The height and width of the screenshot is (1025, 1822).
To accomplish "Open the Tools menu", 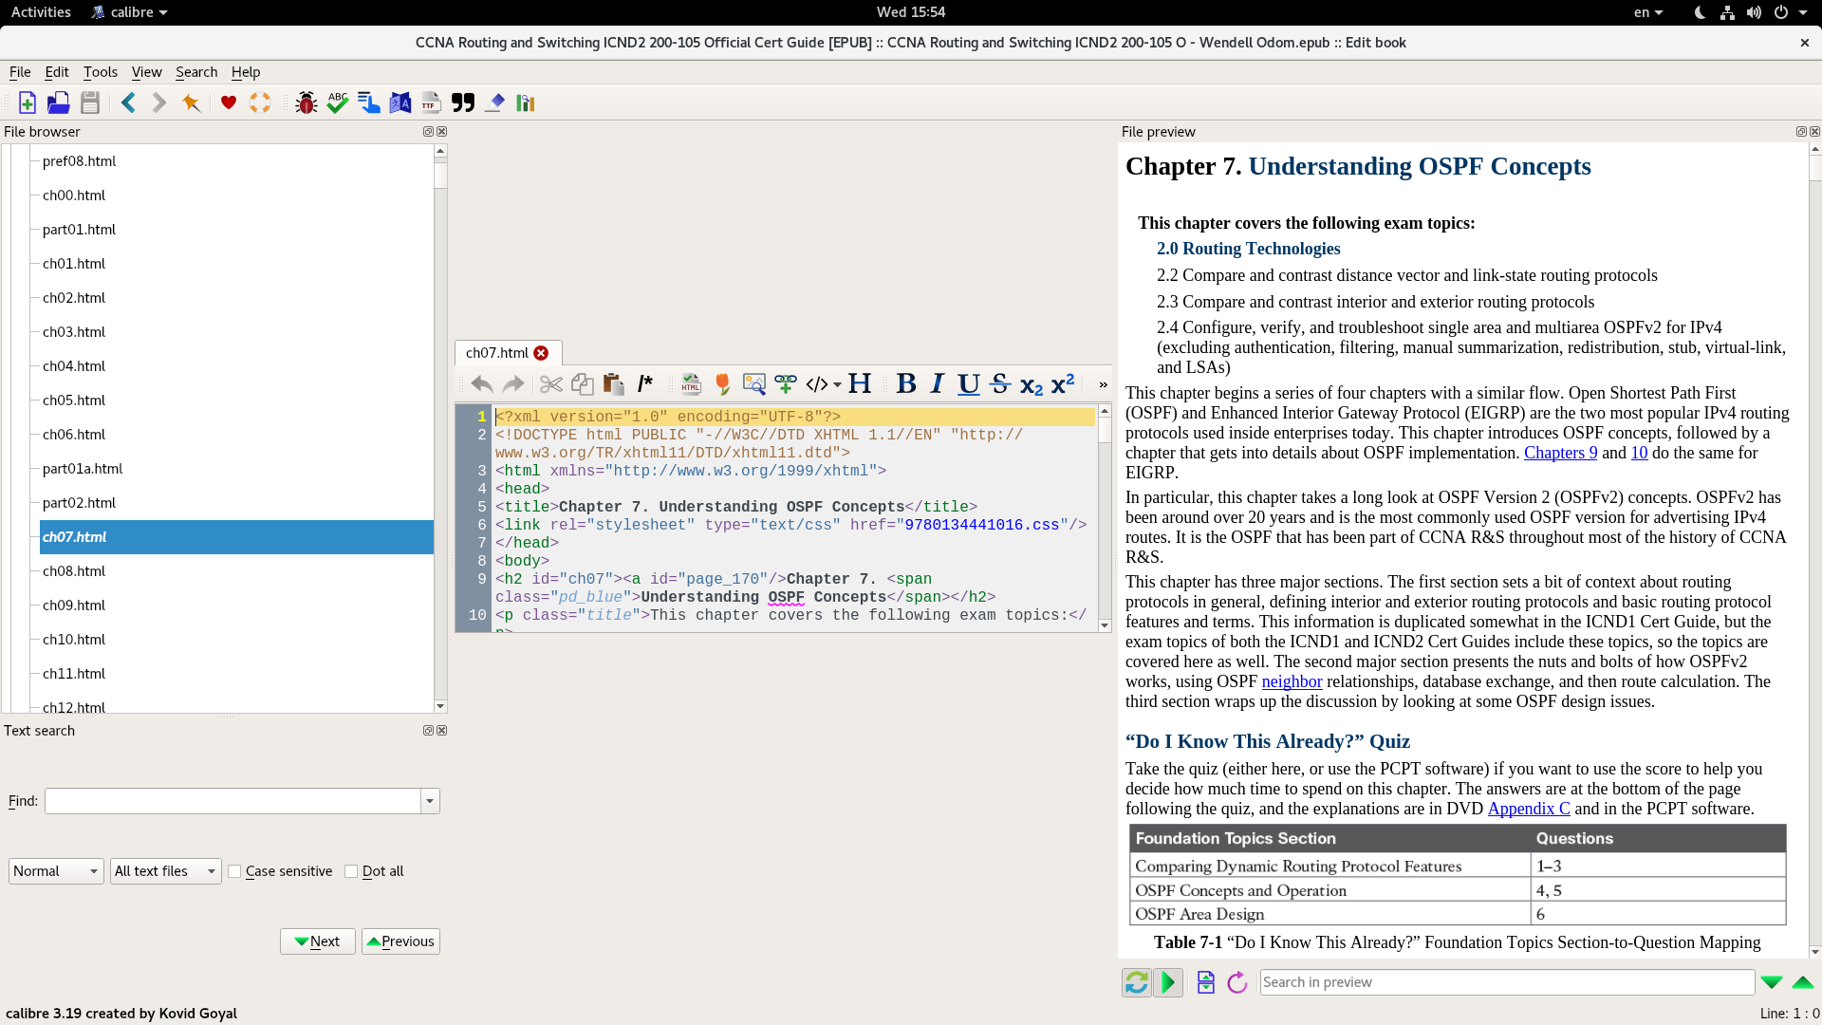I will [100, 72].
